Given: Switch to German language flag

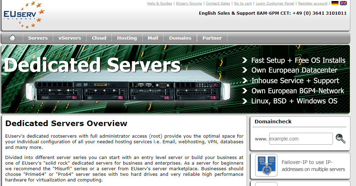Looking at the screenshot, I should click(x=335, y=3).
